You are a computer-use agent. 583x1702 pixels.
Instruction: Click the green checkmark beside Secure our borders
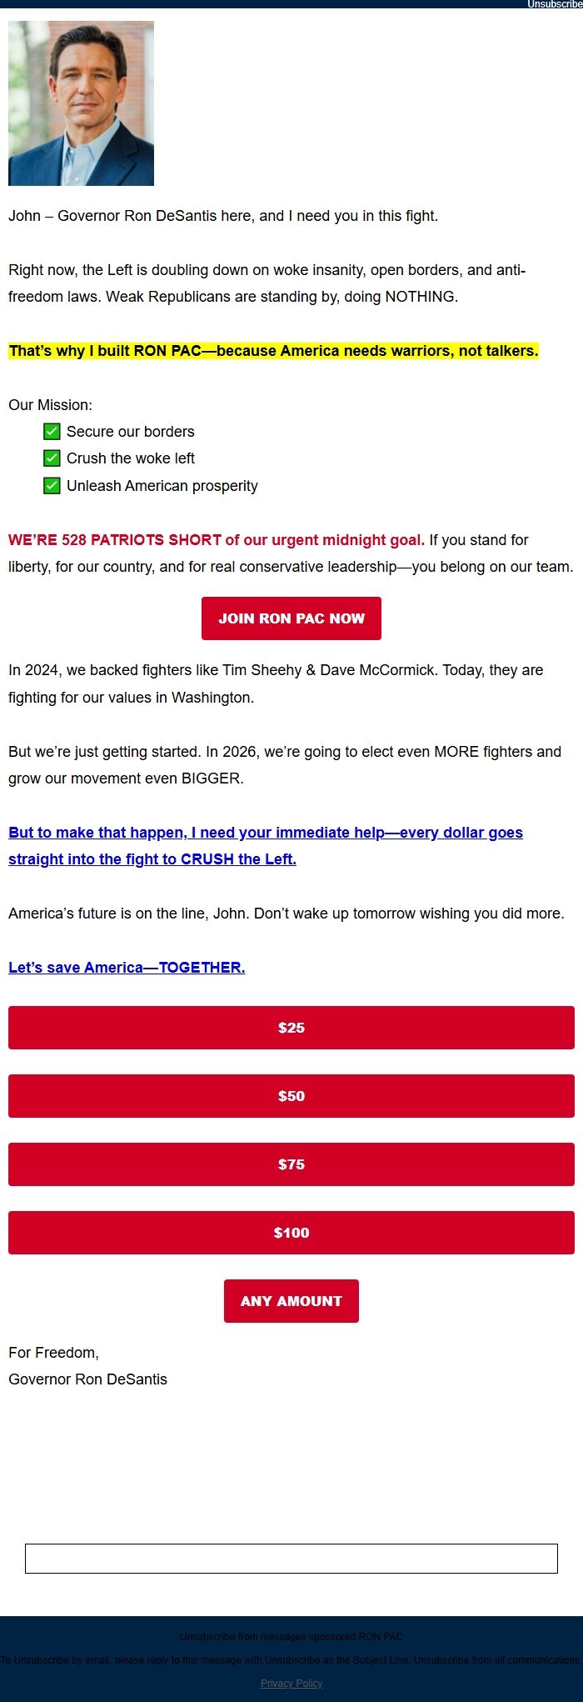pos(52,432)
